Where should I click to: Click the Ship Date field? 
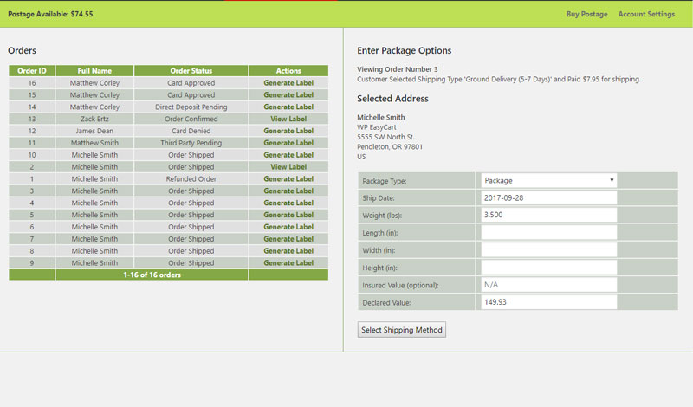(549, 197)
